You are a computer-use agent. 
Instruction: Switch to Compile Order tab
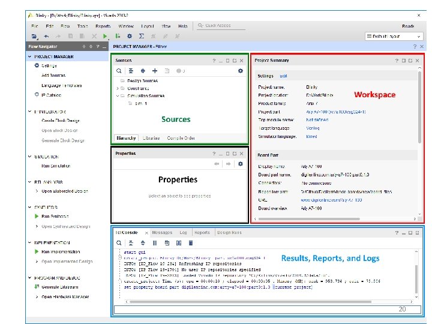pos(181,138)
